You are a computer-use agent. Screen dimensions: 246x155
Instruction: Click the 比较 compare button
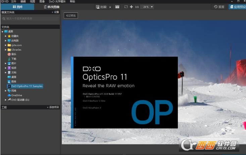click(101, 7)
